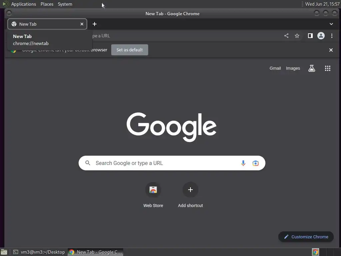The height and width of the screenshot is (256, 341).
Task: Toggle the side panel icon
Action: tap(310, 36)
